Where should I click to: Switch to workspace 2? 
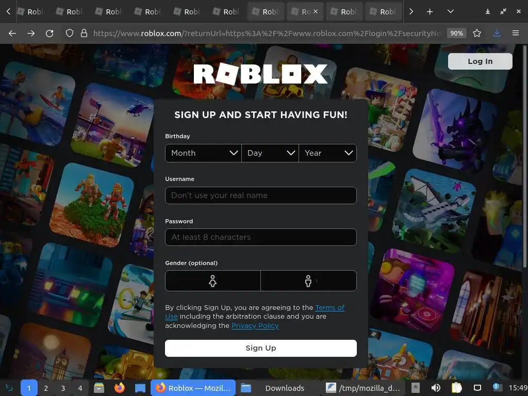click(x=46, y=388)
